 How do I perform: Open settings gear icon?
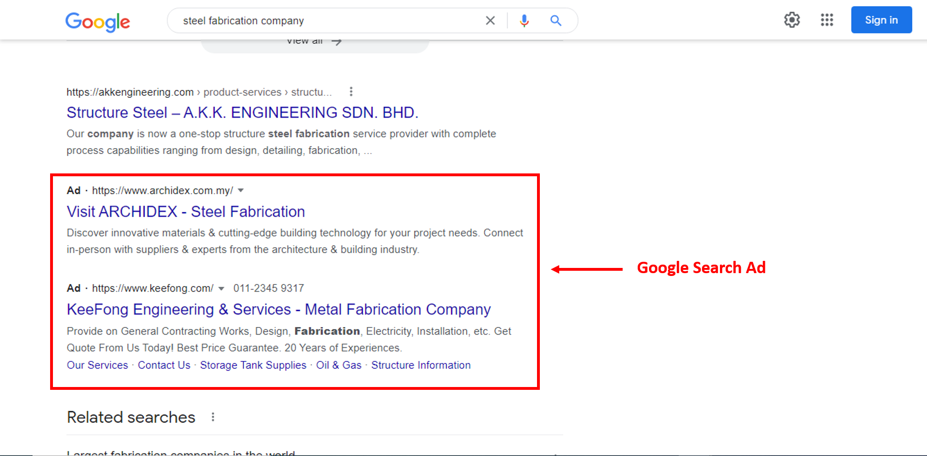click(x=792, y=20)
